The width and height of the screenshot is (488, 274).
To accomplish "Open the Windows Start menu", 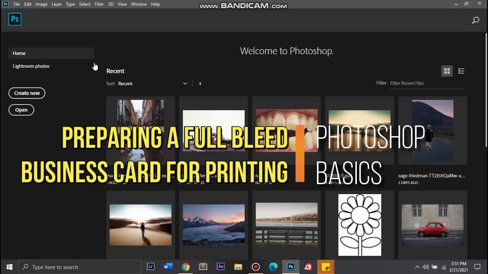I will click(9, 267).
